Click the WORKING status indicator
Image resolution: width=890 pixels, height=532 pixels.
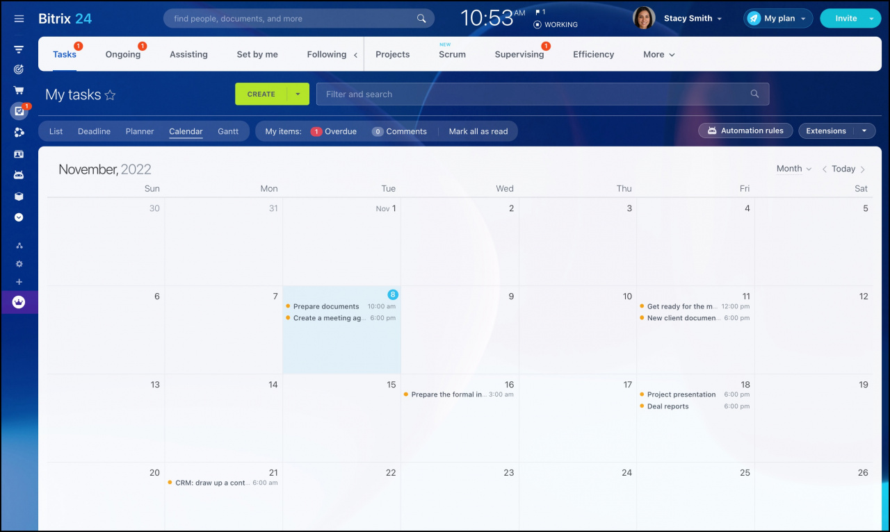(556, 24)
